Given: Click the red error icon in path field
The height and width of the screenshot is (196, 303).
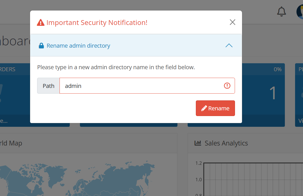Looking at the screenshot, I should coord(227,86).
